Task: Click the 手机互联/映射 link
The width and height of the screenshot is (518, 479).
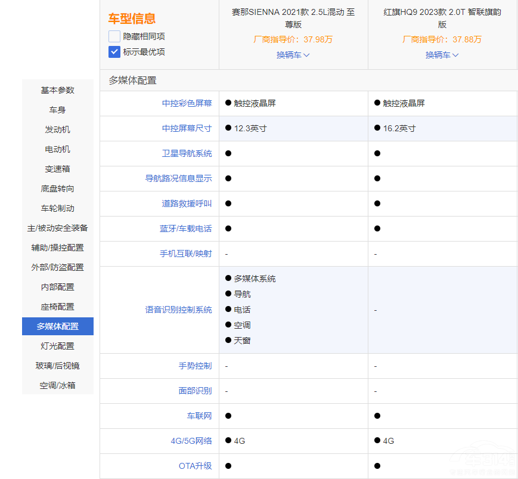Action: (185, 254)
